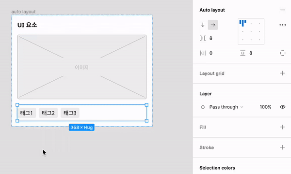Viewport: 291px width, 174px height.
Task: Click bottom-right selection resize handle
Action: (x=146, y=121)
